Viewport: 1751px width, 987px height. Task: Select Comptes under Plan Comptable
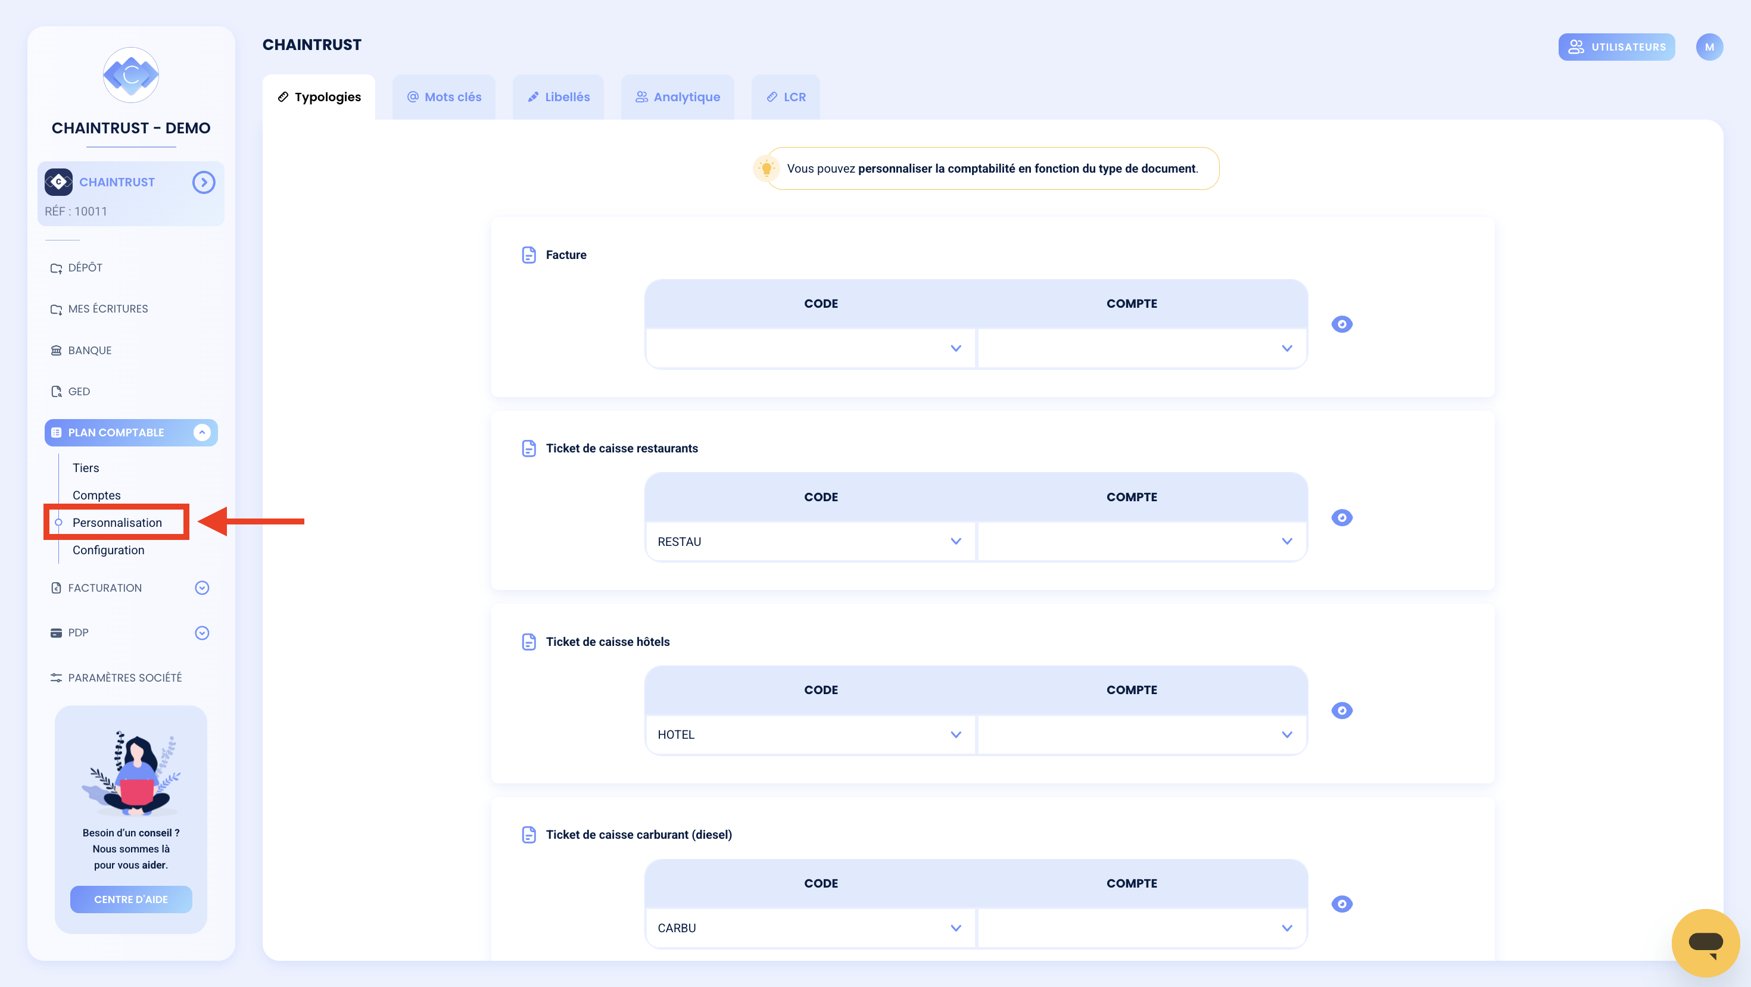96,495
